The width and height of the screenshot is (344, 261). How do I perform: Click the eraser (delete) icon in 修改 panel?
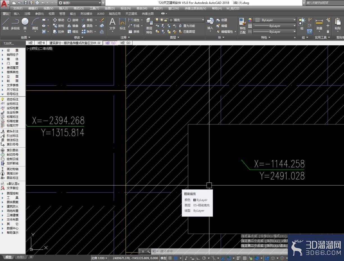102,20
